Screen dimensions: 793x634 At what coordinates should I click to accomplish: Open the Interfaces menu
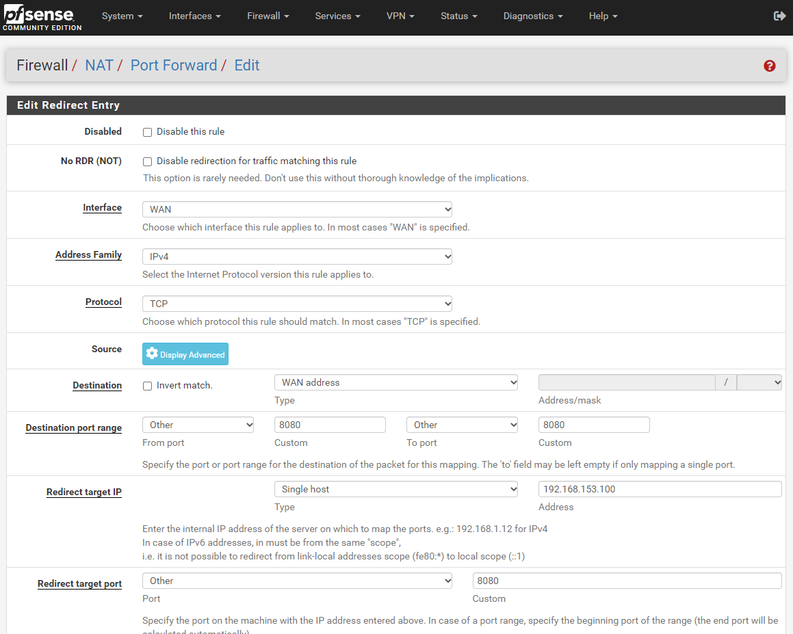click(x=195, y=16)
